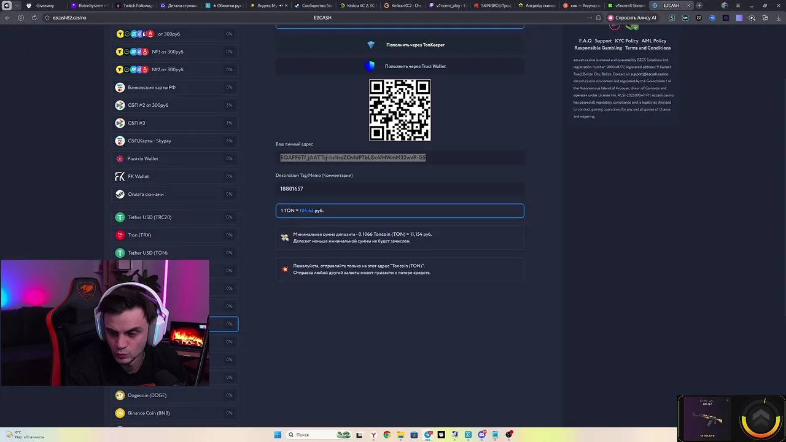The height and width of the screenshot is (442, 786).
Task: Open Microsoft Store from the taskbar
Action: (414, 435)
